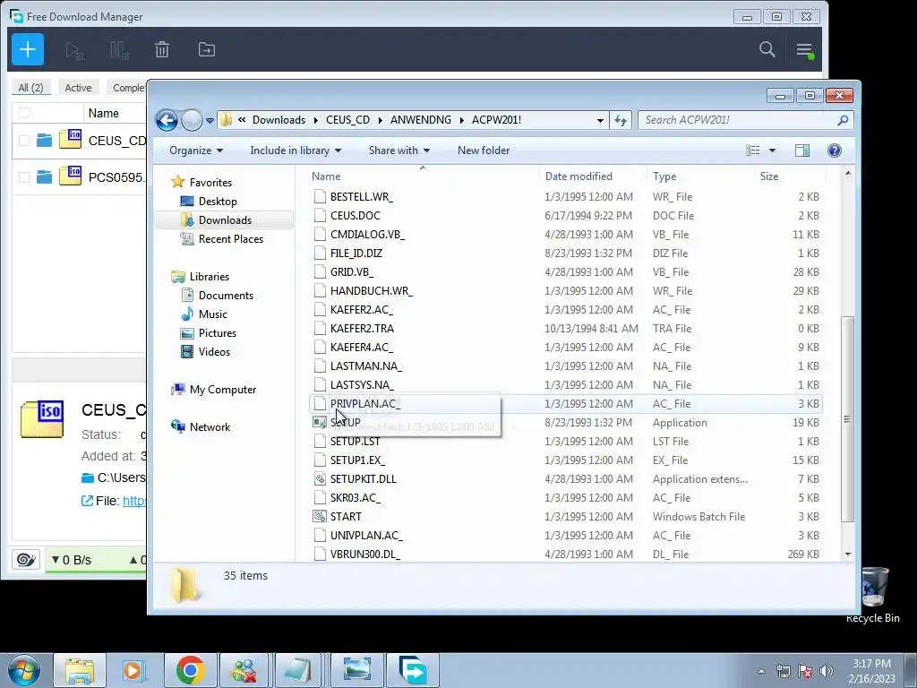Viewport: 917px width, 688px height.
Task: Open recent pages dropdown arrow
Action: 210,121
